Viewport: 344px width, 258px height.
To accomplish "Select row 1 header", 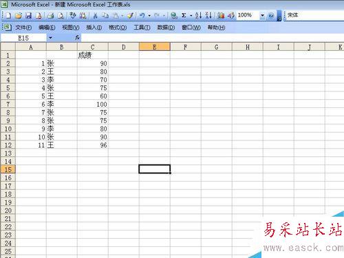I will 8,55.
